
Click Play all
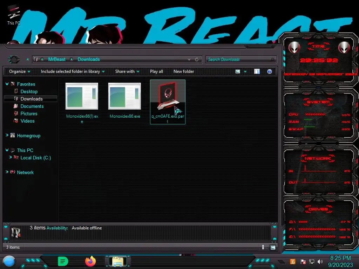tap(156, 71)
